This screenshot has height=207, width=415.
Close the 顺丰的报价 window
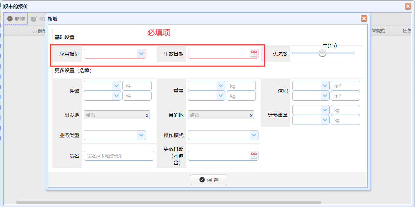(408, 6)
